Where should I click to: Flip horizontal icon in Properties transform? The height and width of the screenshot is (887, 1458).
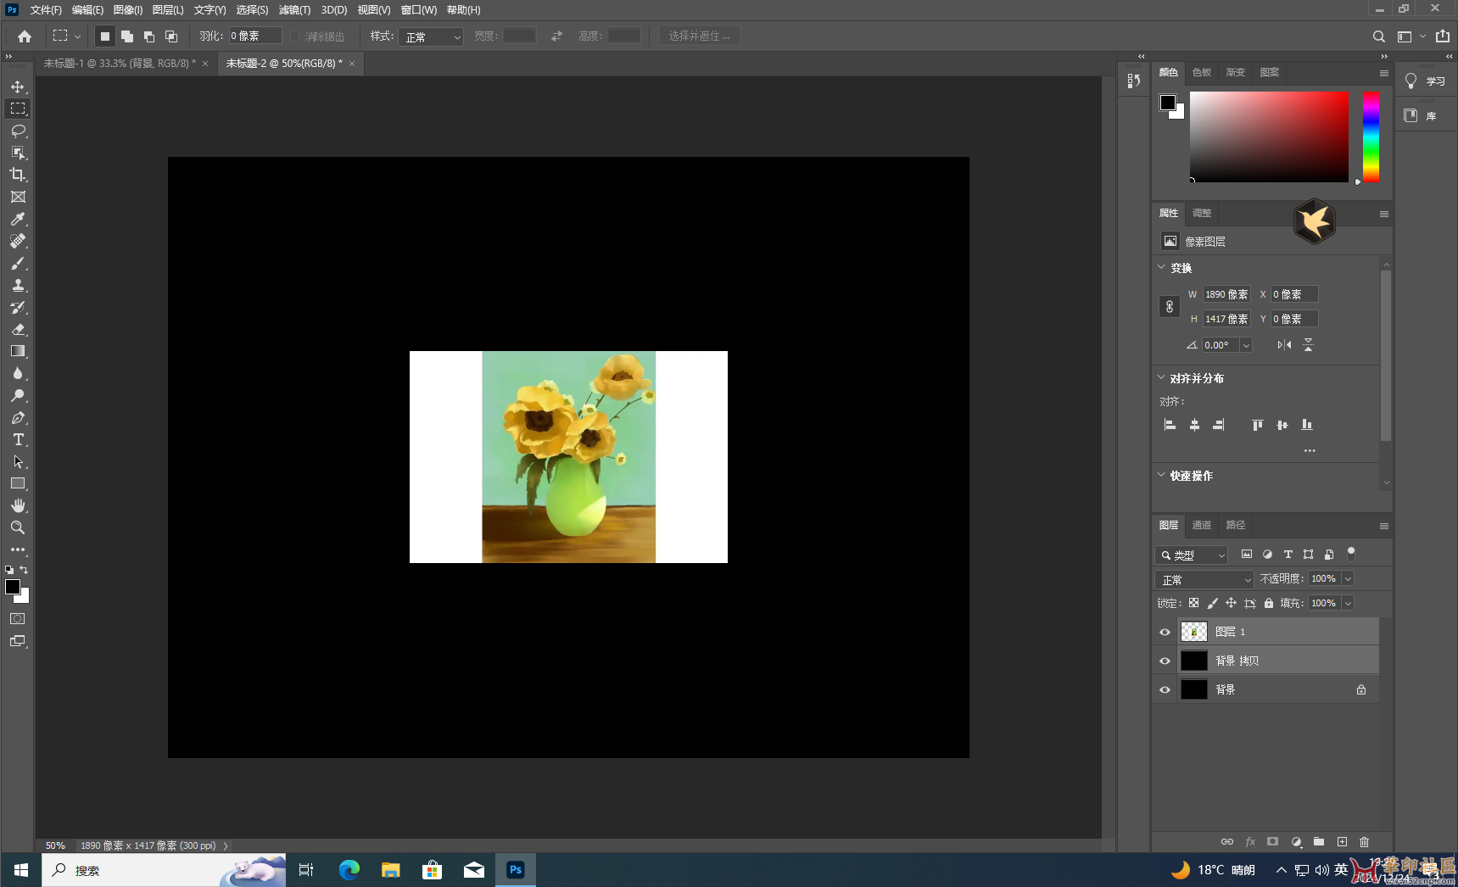1284,344
